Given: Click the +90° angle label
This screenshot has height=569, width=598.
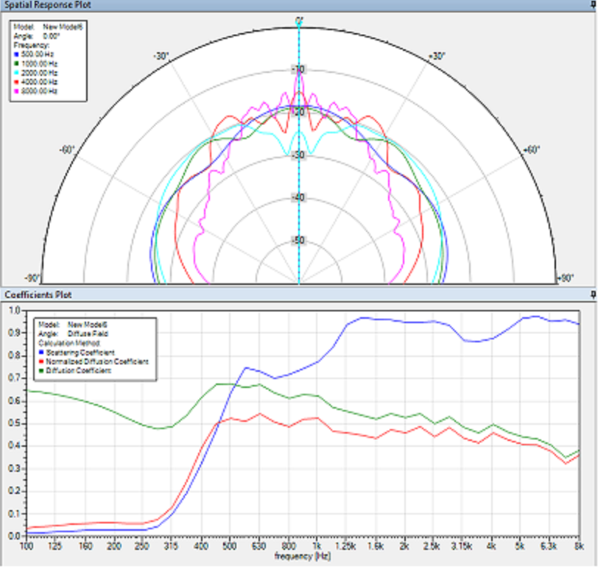Looking at the screenshot, I should click(x=566, y=278).
